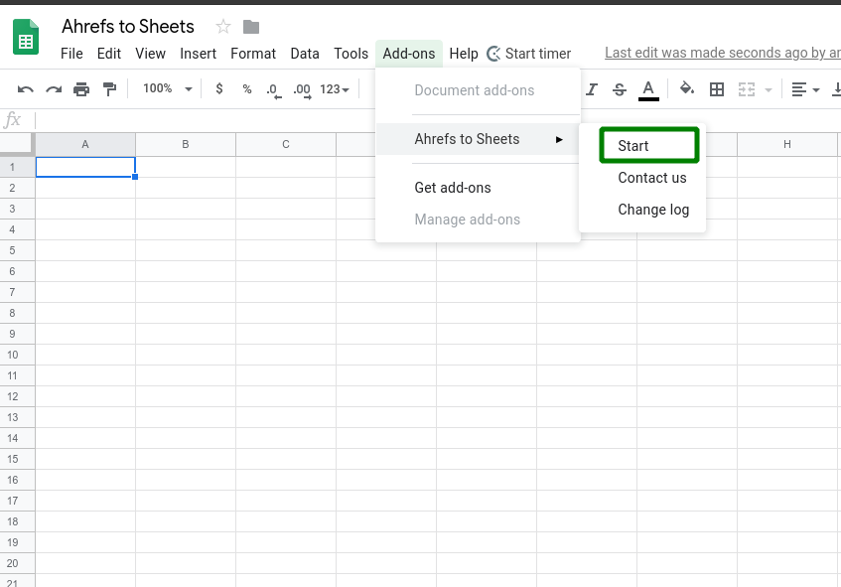841x587 pixels.
Task: Click the Paint format icon
Action: coord(109,88)
